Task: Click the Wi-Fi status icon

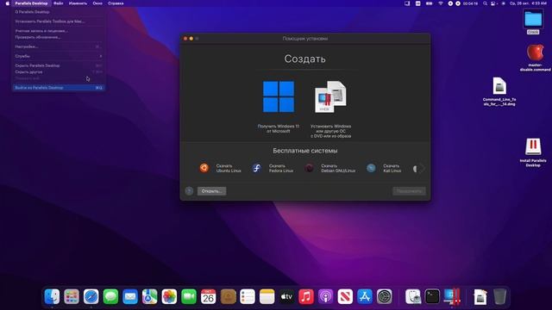Action: click(x=441, y=3)
